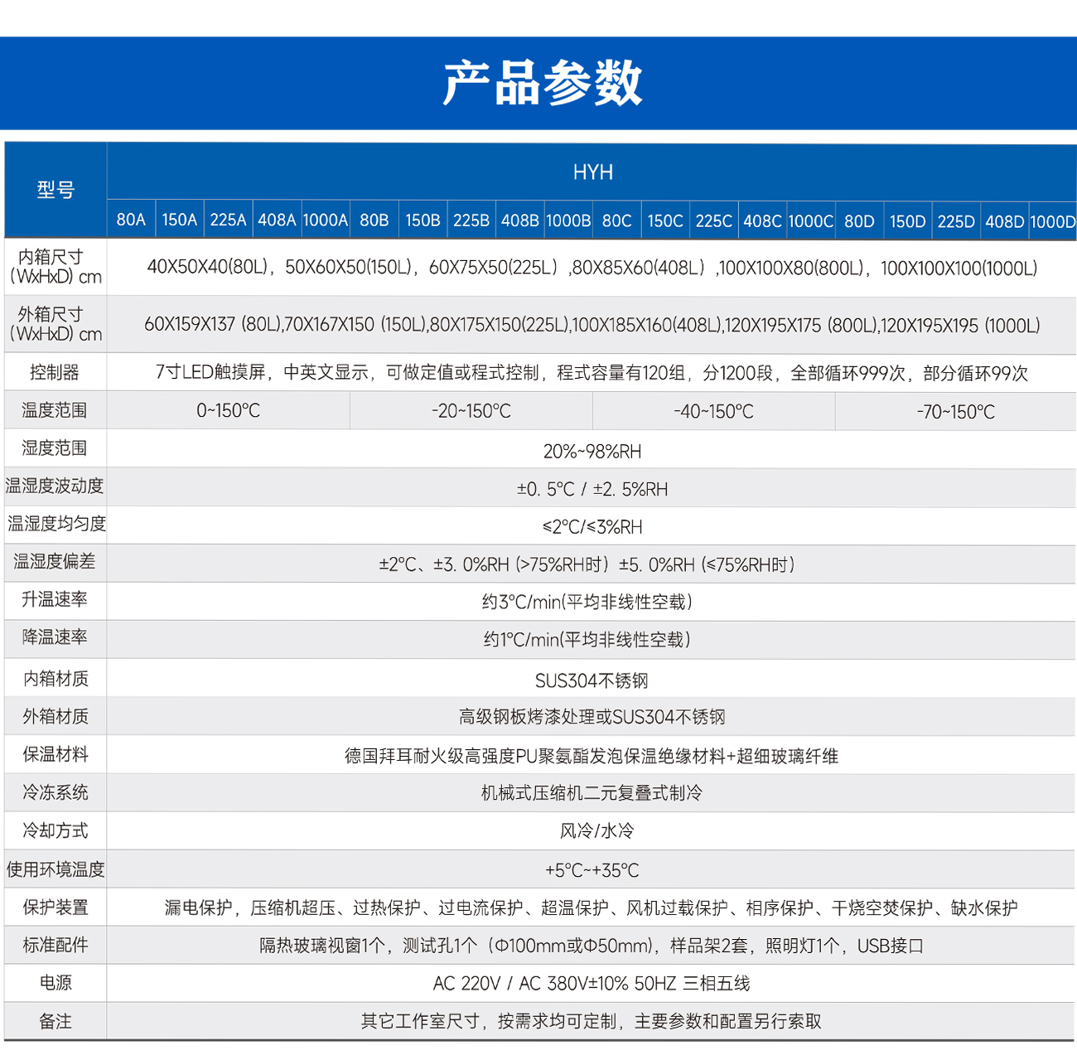1077x1060 pixels.
Task: Click the 升温速率 row label
Action: [55, 599]
